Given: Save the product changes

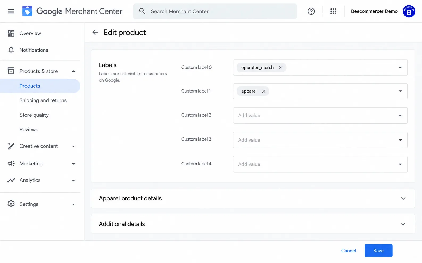Looking at the screenshot, I should coord(378,251).
